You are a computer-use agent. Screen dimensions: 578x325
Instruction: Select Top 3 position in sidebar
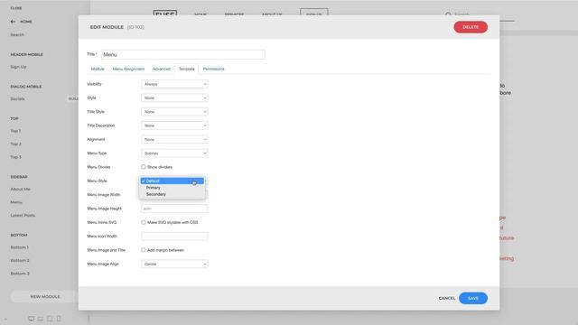click(x=16, y=157)
